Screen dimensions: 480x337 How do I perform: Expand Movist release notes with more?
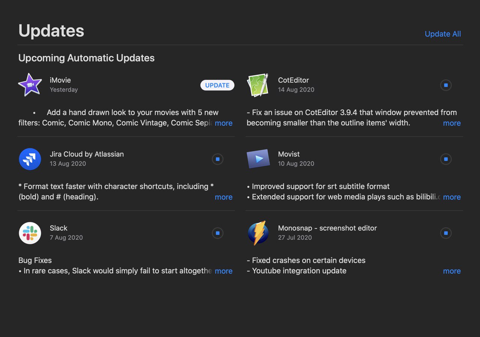coord(451,197)
